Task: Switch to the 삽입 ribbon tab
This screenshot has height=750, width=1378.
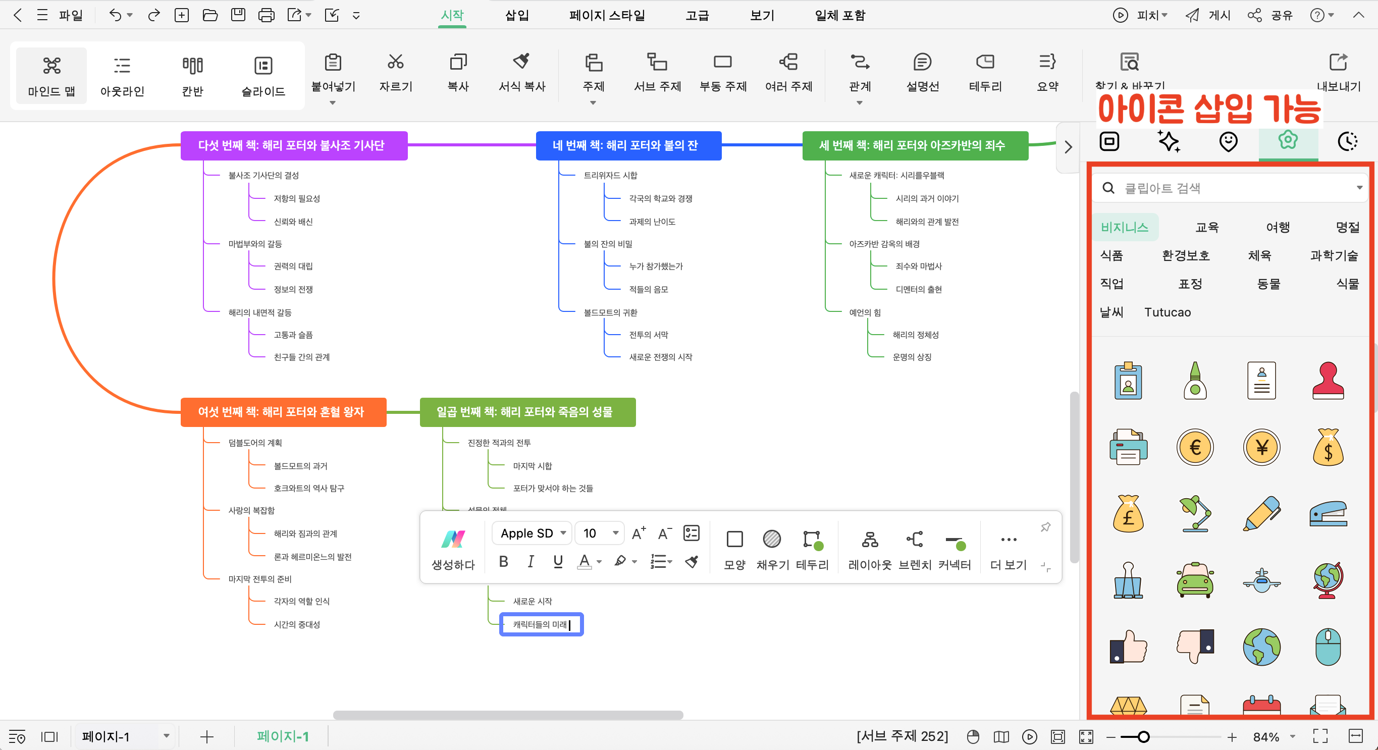Action: point(517,15)
